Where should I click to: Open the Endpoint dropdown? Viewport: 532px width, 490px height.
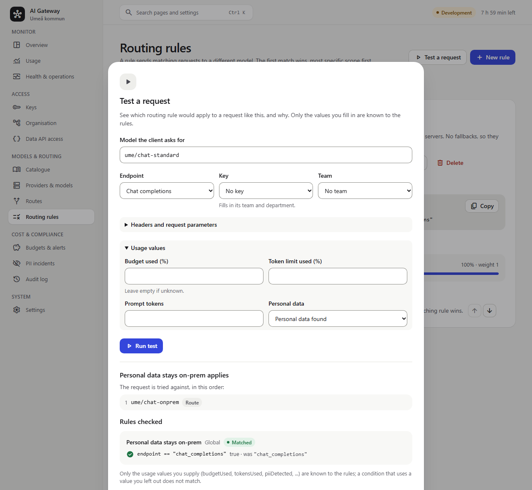point(167,191)
